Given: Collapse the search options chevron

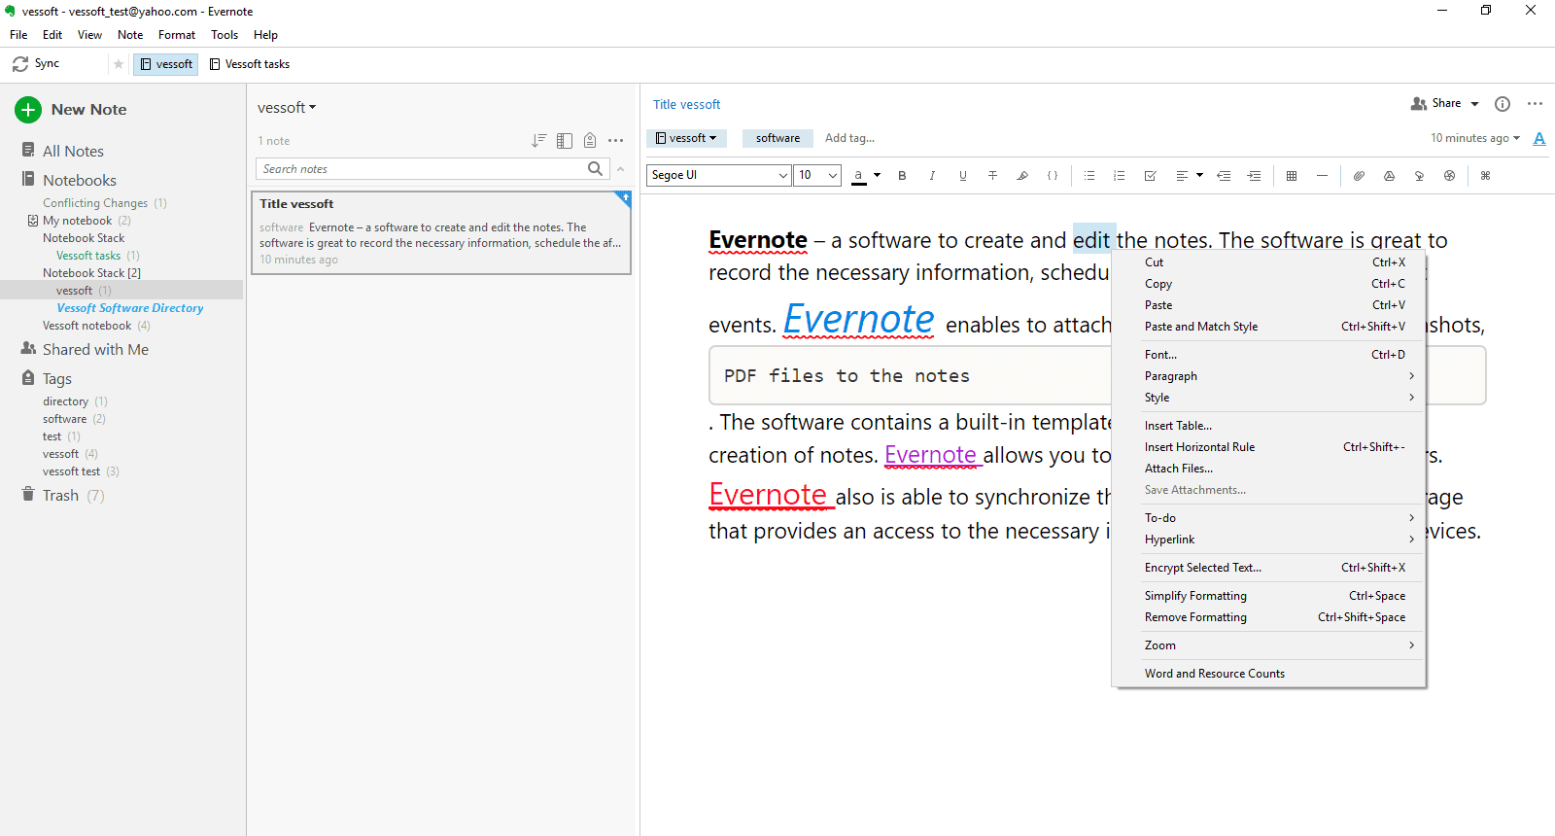Looking at the screenshot, I should coord(620,169).
